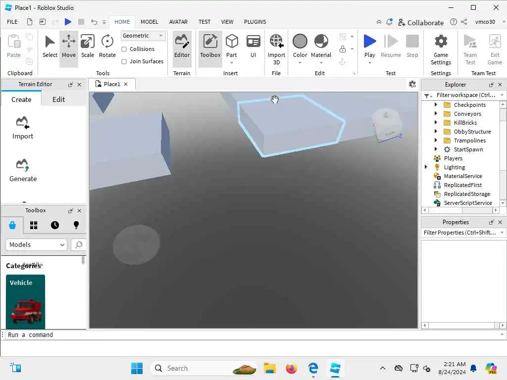The image size is (507, 380).
Task: Open Toolbox Marketplace tab
Action: coord(12,225)
